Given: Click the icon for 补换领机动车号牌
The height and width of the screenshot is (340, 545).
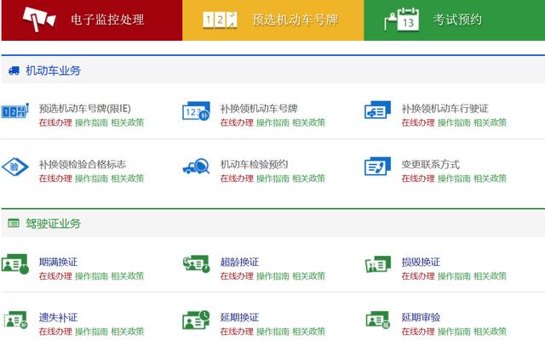Looking at the screenshot, I should pos(196,111).
